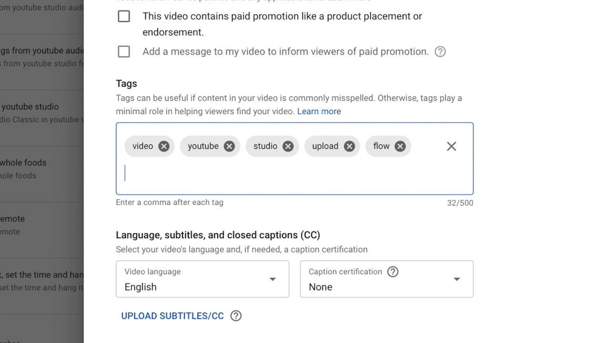
Task: Remove the "video" tag
Action: click(163, 146)
